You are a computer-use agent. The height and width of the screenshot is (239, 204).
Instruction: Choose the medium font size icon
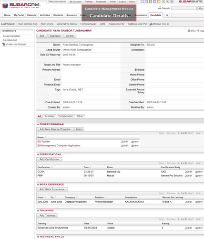pos(168,1)
